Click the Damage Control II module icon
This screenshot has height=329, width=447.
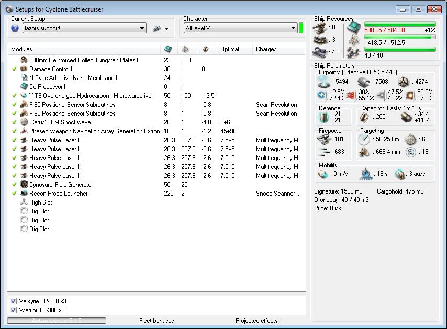24,69
